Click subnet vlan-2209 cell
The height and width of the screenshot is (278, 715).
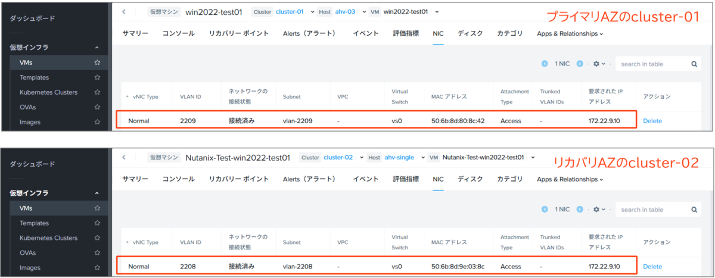coord(298,121)
